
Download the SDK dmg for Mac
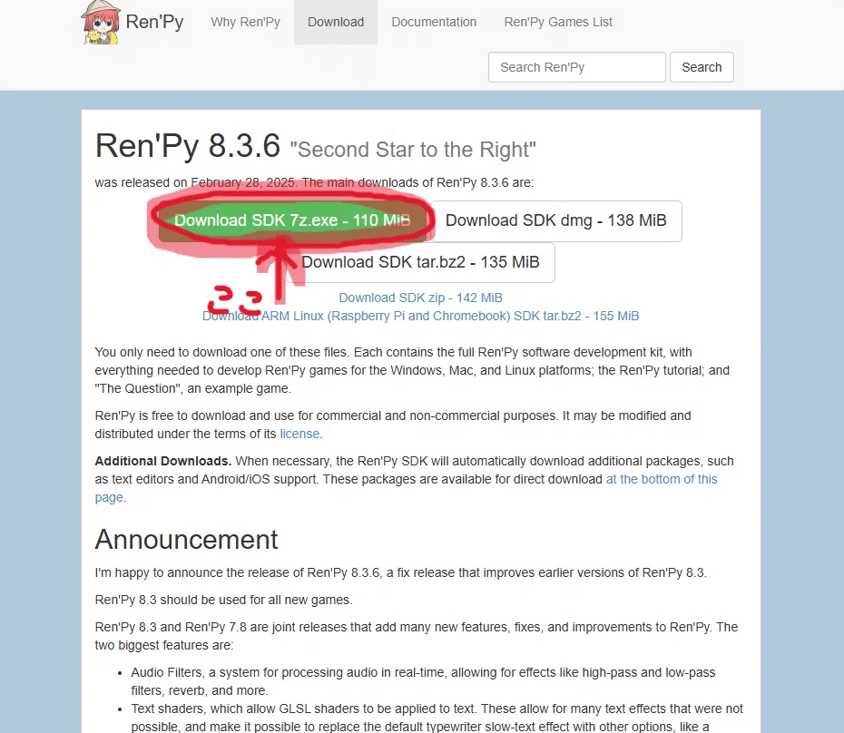click(556, 220)
